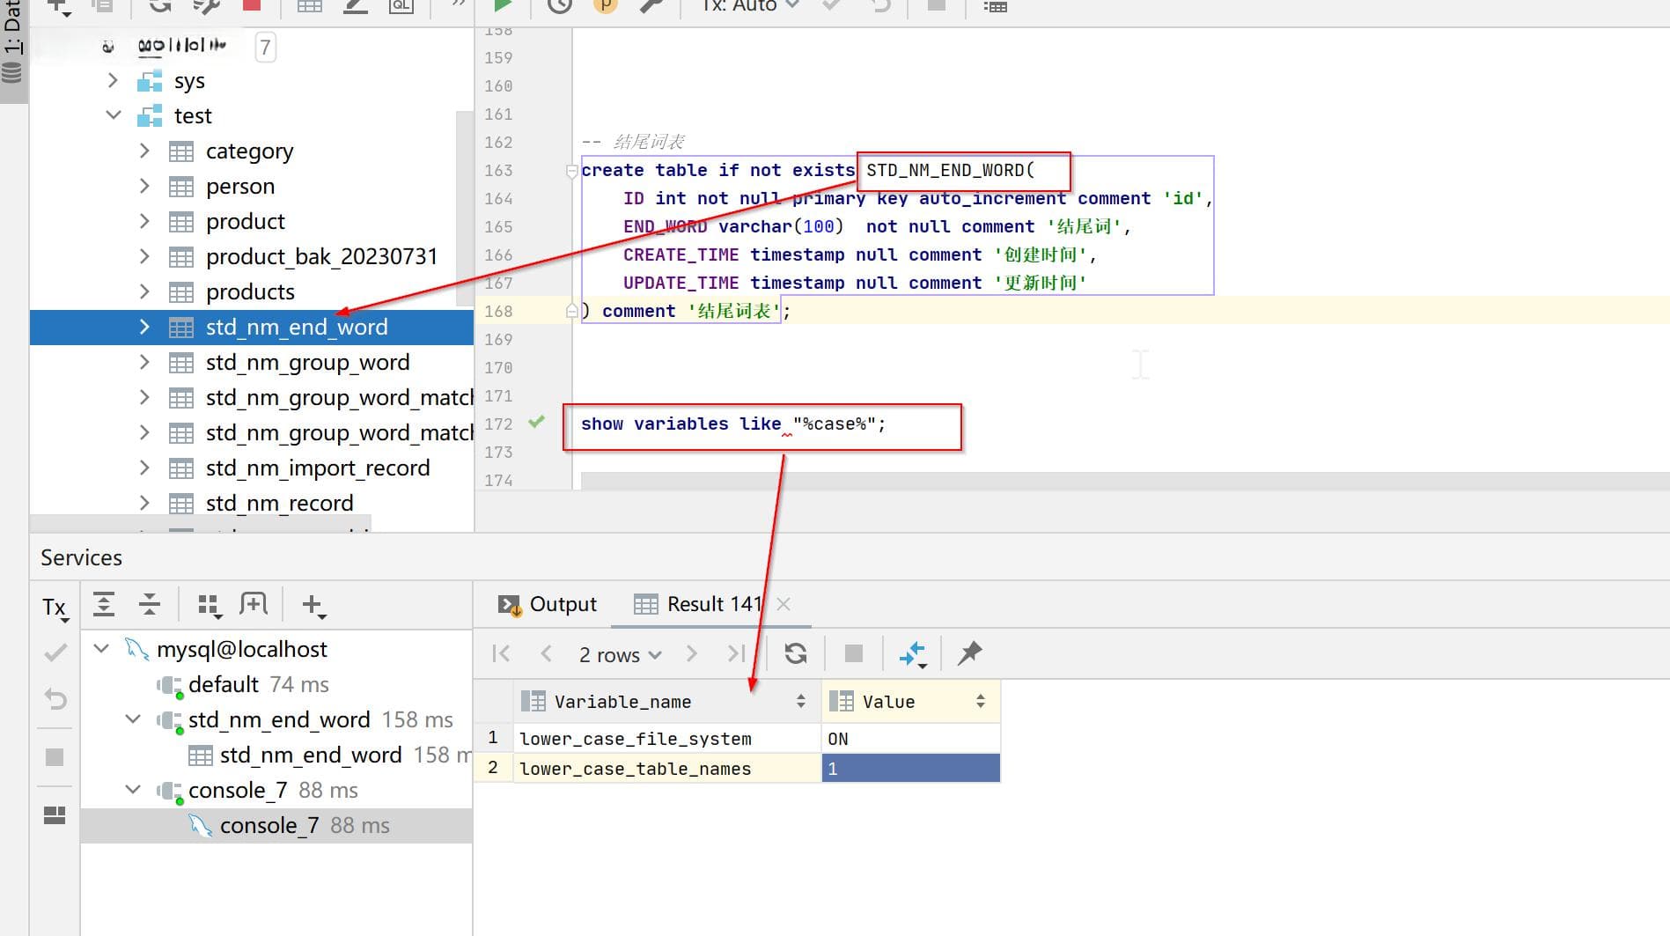The image size is (1670, 936).
Task: Select the lower_case_file_system cell
Action: [x=667, y=739]
